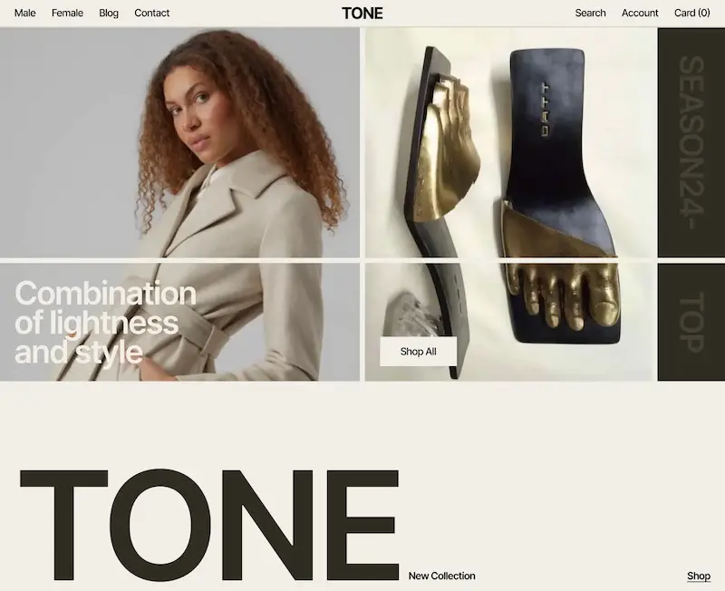Open the Female menu item
Image resolution: width=725 pixels, height=591 pixels.
click(67, 13)
